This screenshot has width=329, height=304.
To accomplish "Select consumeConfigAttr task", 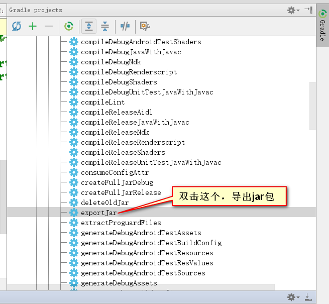I will (115, 172).
